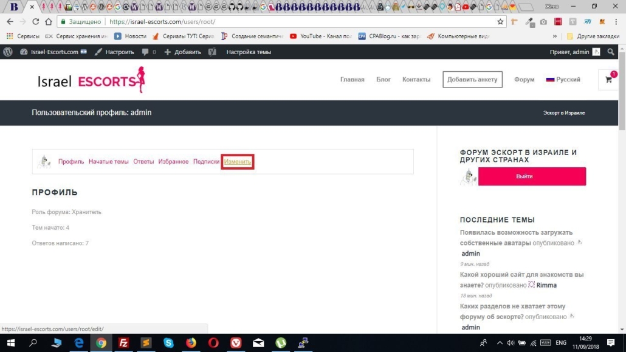Viewport: 626px width, 352px height.
Task: Select the Профиль tab
Action: (x=71, y=162)
